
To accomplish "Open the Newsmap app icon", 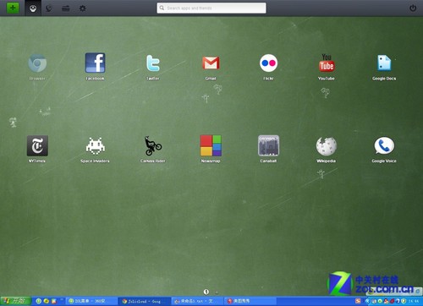I will [x=211, y=145].
